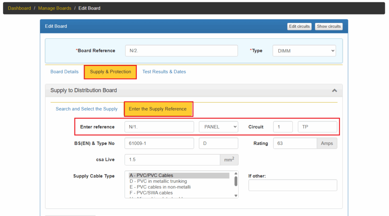Click the Enter reference text field
Viewport: 389px width, 216px height.
[159, 127]
